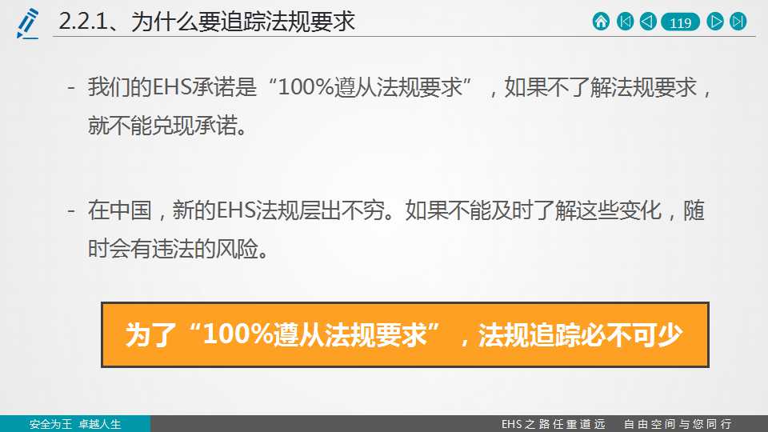The height and width of the screenshot is (432, 768).
Task: Click footer text EHS之路任重道远
Action: click(x=554, y=424)
